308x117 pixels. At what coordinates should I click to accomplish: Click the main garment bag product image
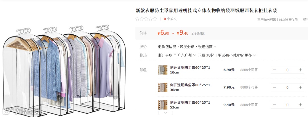(x=64, y=70)
